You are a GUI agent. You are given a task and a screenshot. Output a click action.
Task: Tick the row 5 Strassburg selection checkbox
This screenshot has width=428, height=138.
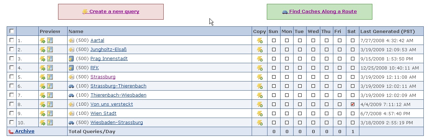tap(12, 77)
